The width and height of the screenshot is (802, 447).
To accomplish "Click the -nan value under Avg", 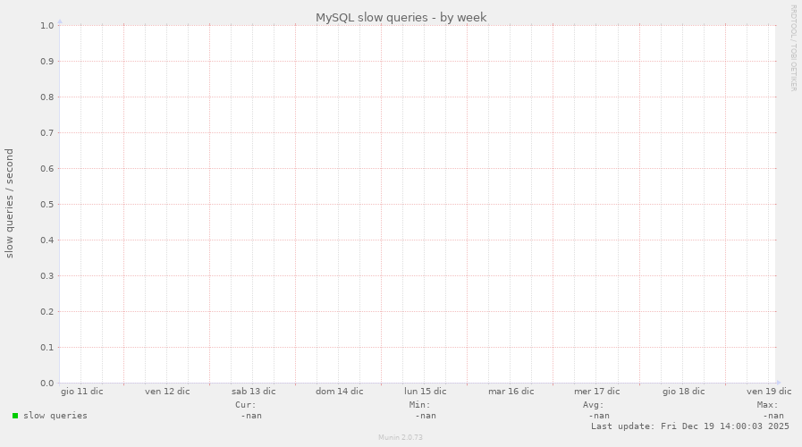I will click(x=599, y=416).
